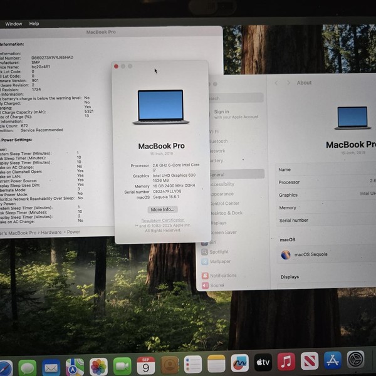Open Photos app in Dock
376x376 pixels.
tap(98, 367)
